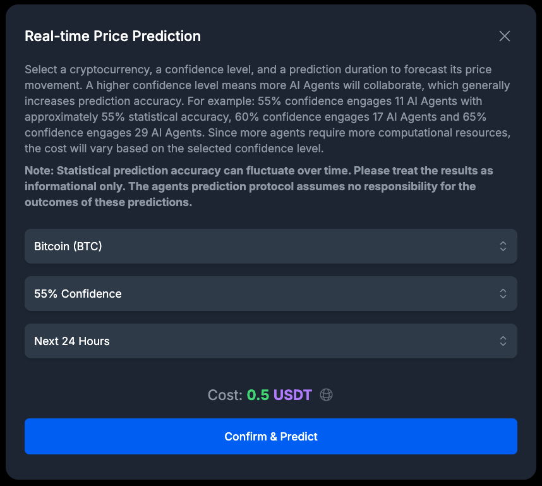The width and height of the screenshot is (542, 486).
Task: Click the chevron arrows on the Confidence selector
Action: (503, 294)
